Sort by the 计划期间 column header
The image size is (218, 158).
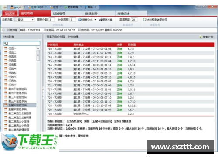coord(53,45)
